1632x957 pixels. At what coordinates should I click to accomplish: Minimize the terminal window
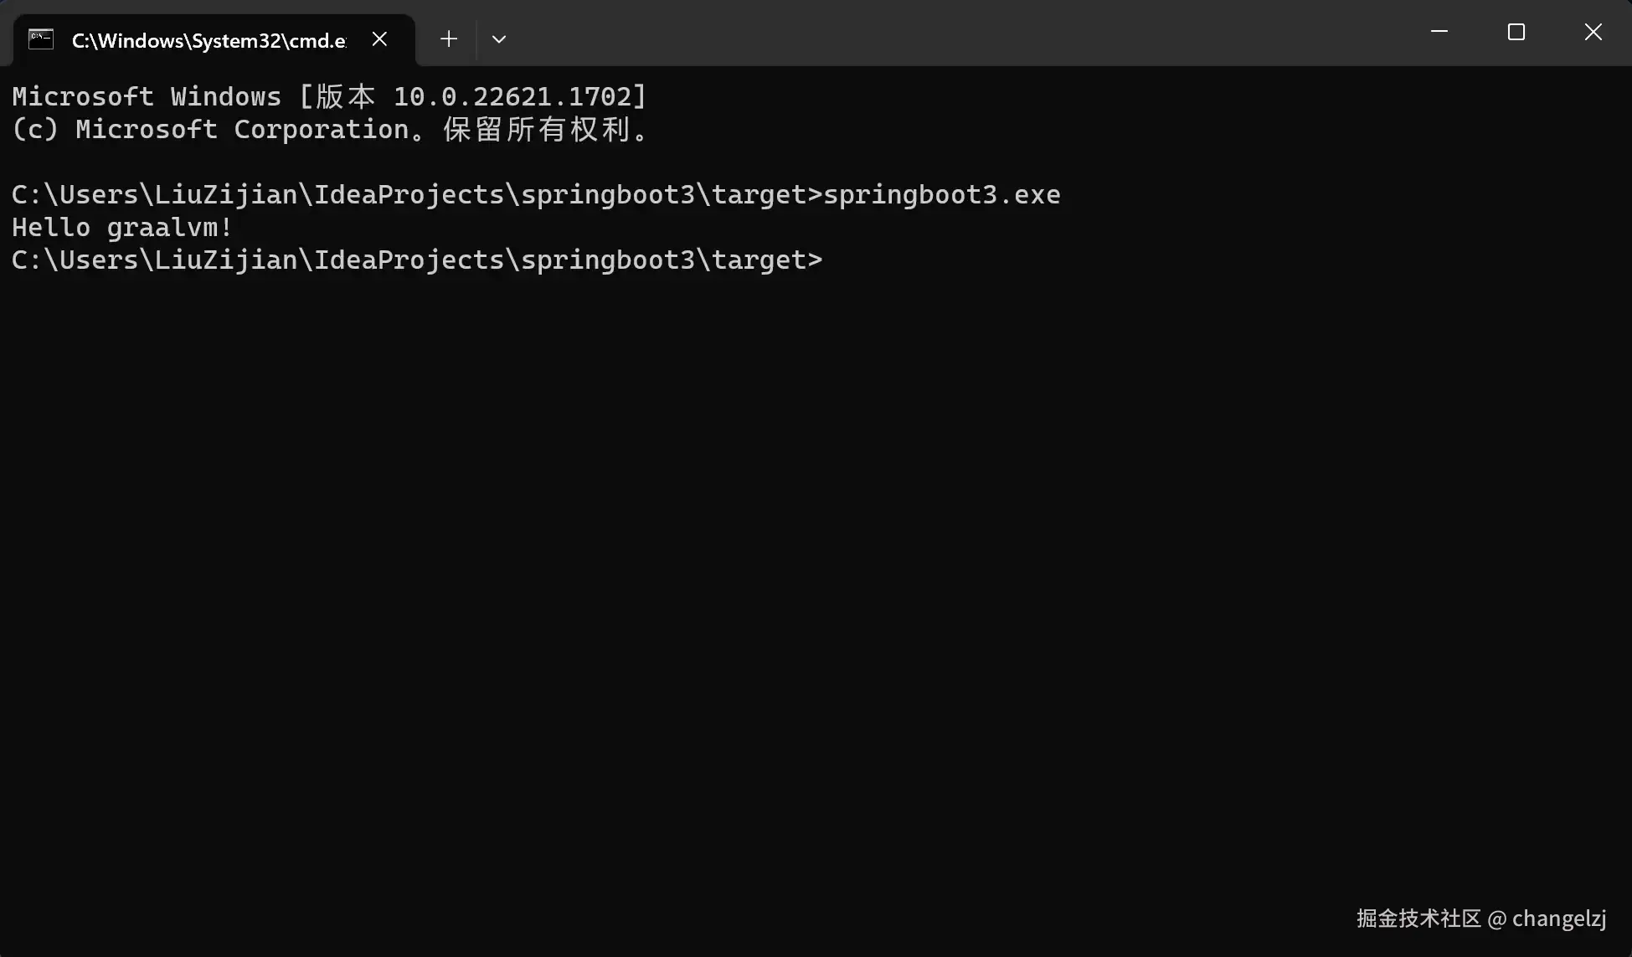(x=1439, y=32)
